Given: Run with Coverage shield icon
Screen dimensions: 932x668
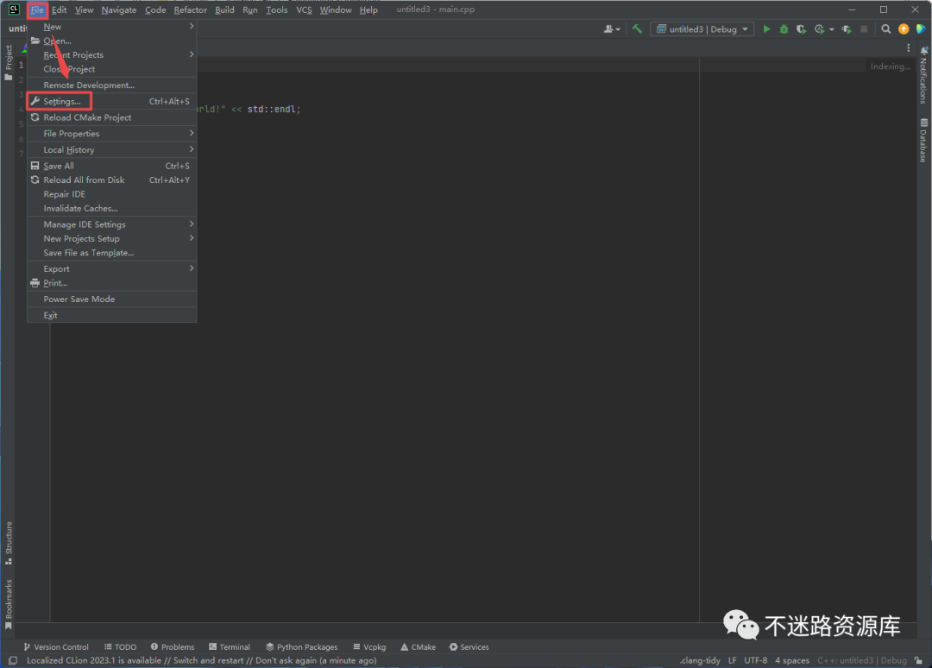Looking at the screenshot, I should (801, 28).
